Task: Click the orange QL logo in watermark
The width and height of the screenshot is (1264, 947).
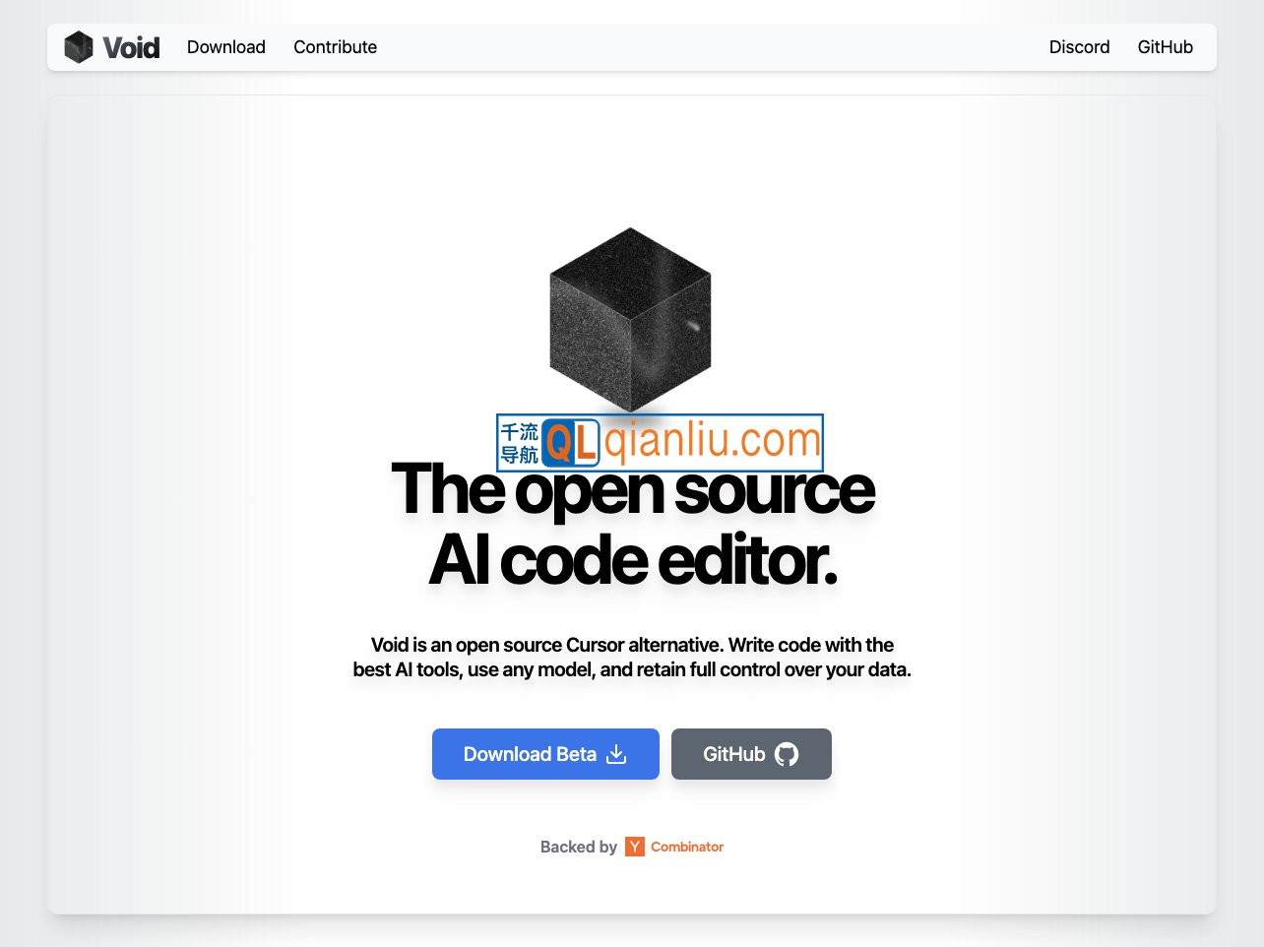Action: (571, 443)
